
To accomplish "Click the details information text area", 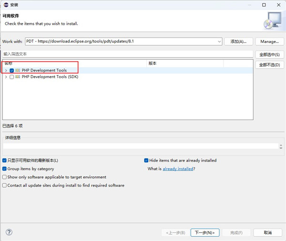I will 141,146.
